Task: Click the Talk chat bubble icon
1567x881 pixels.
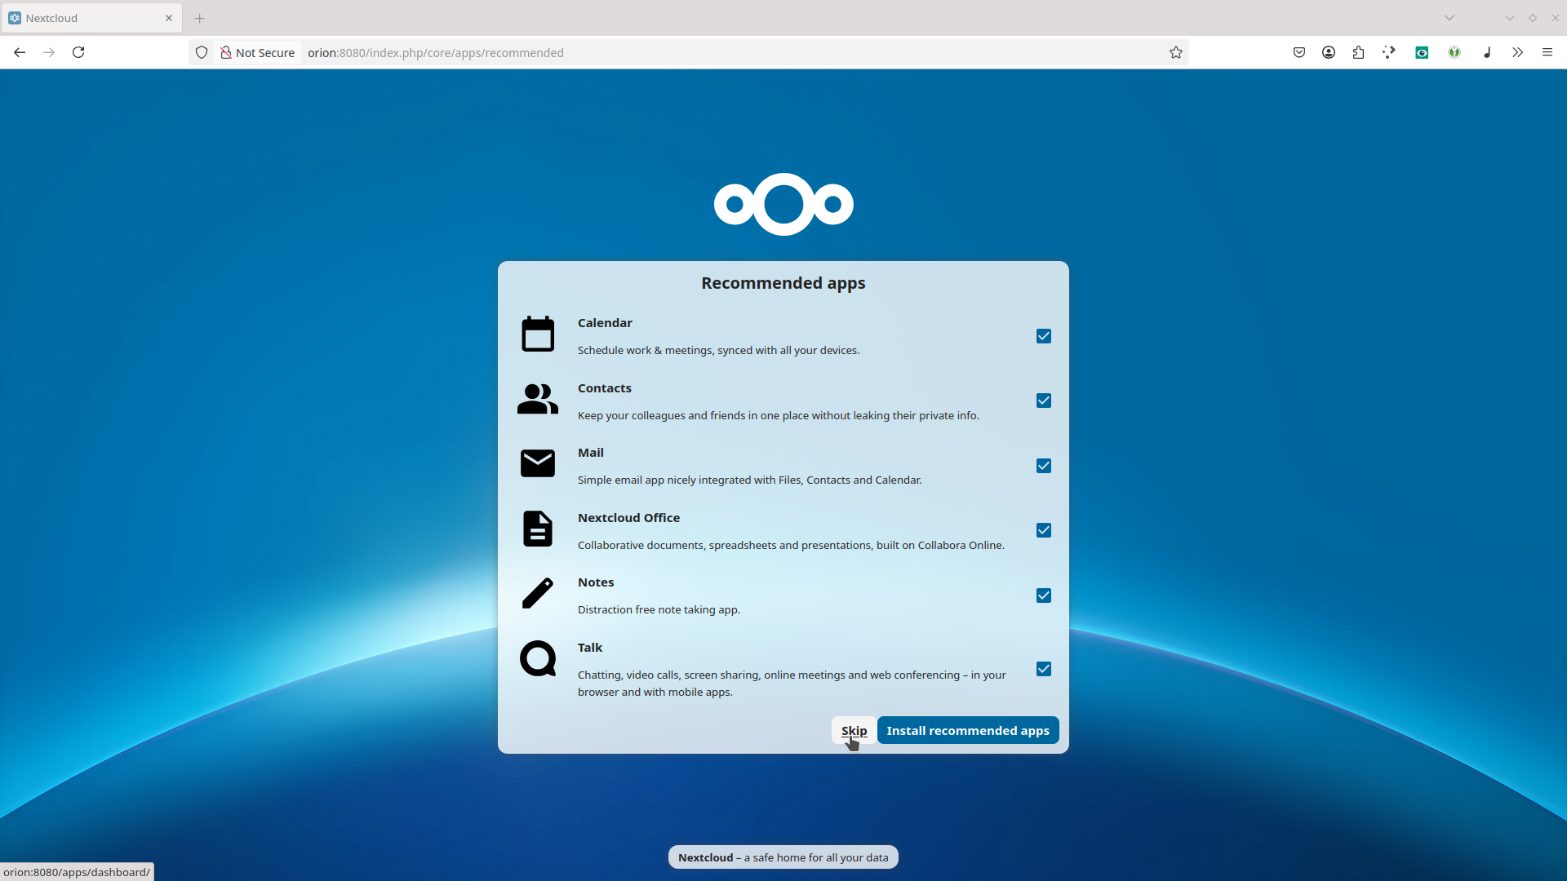Action: pos(538,658)
